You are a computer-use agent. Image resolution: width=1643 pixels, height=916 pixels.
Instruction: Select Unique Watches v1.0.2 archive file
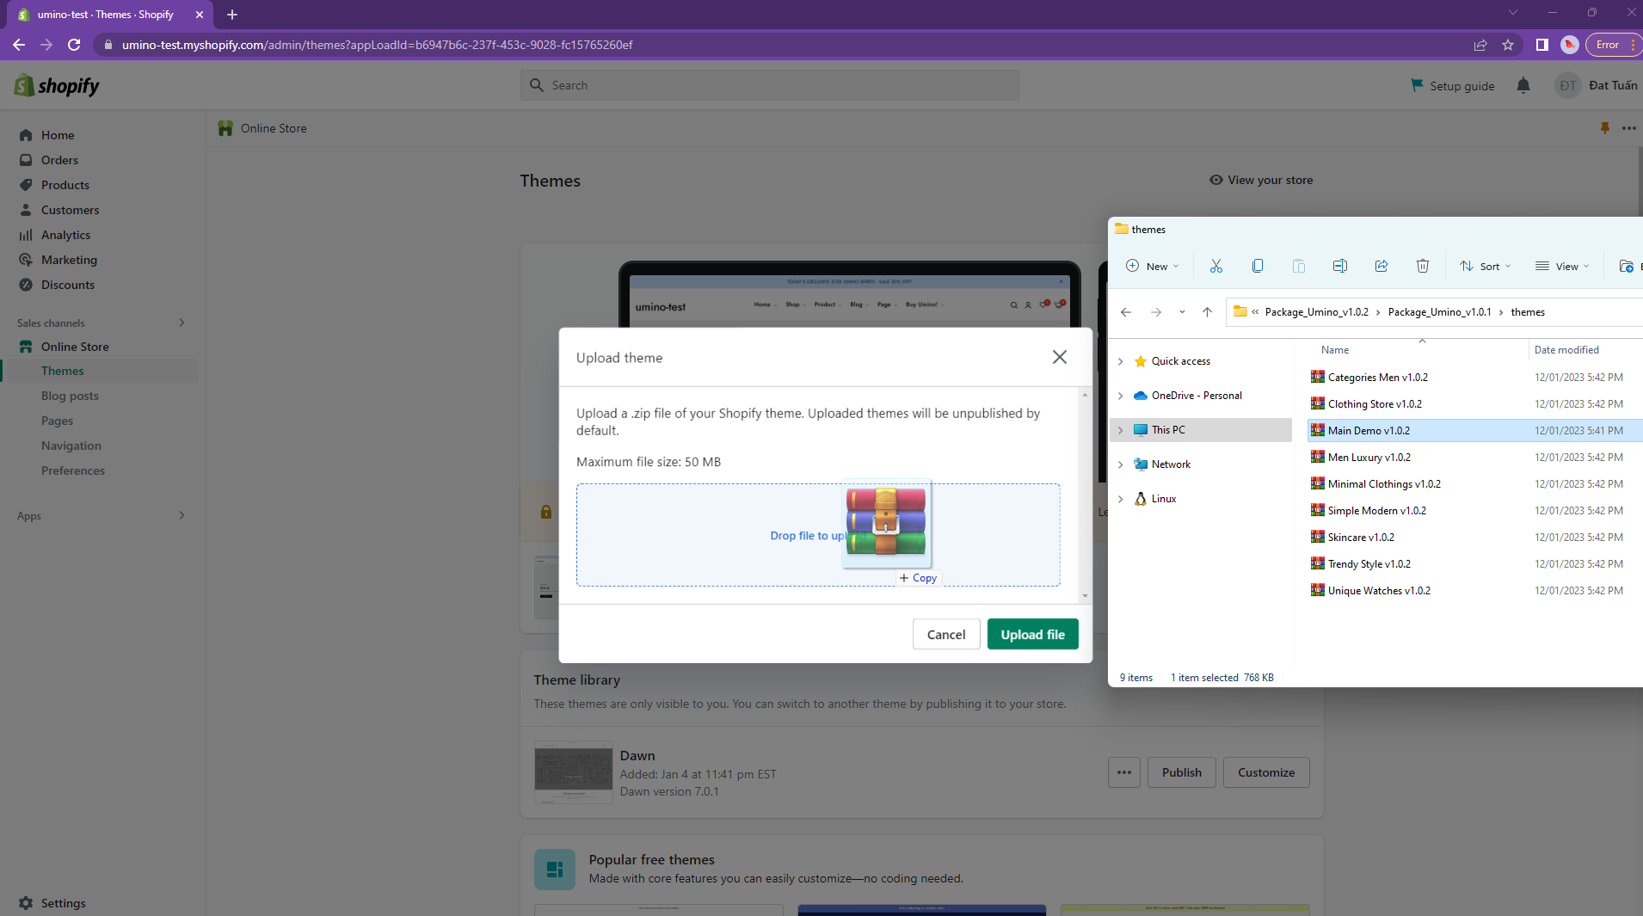[x=1378, y=591]
